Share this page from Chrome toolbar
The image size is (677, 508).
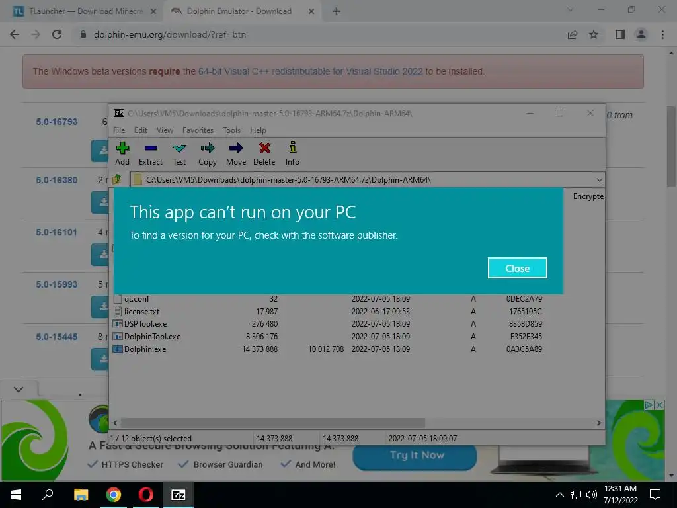(x=573, y=34)
